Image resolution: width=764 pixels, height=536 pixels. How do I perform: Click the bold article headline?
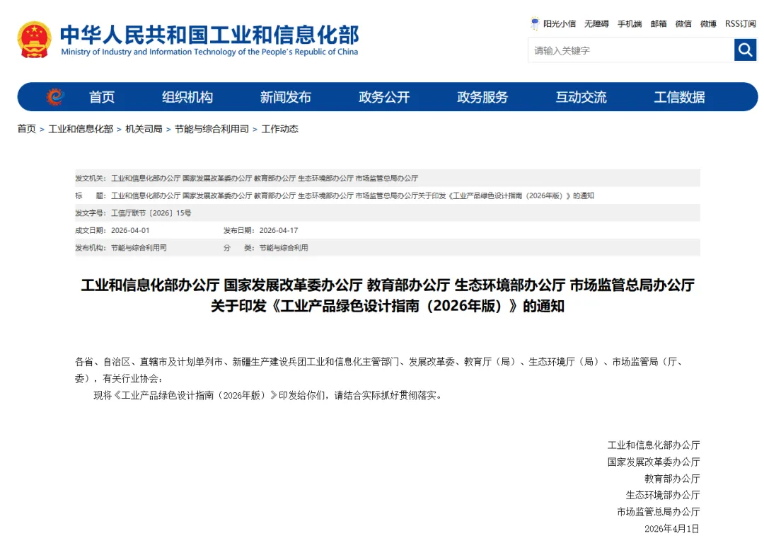click(x=388, y=295)
